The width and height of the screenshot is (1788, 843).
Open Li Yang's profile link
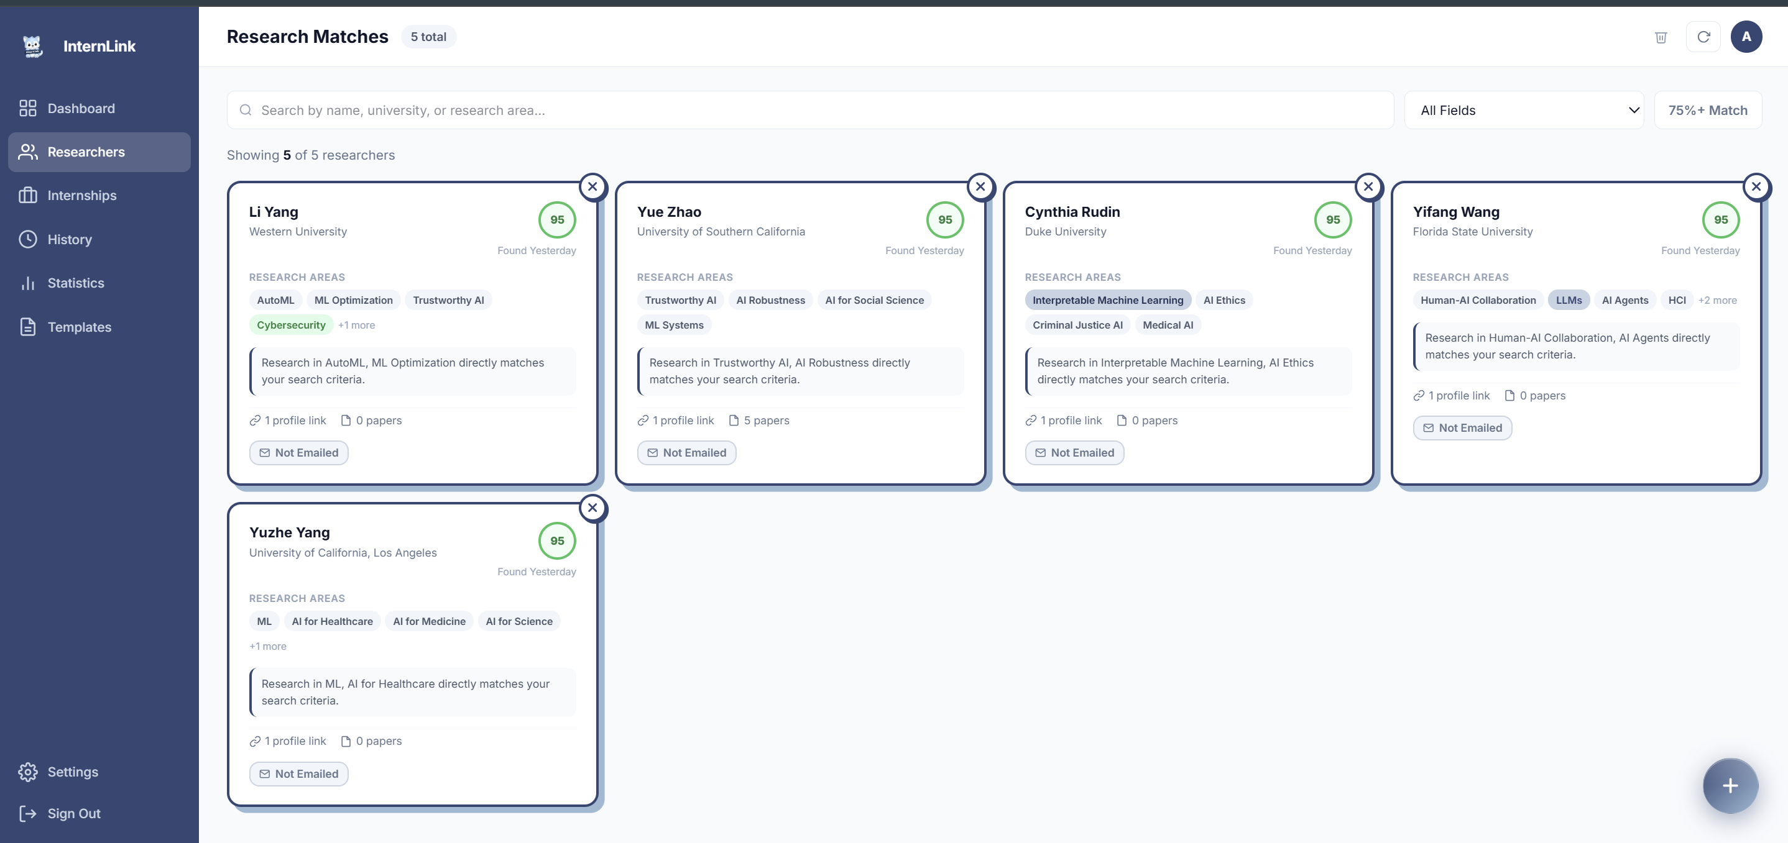[x=288, y=421]
